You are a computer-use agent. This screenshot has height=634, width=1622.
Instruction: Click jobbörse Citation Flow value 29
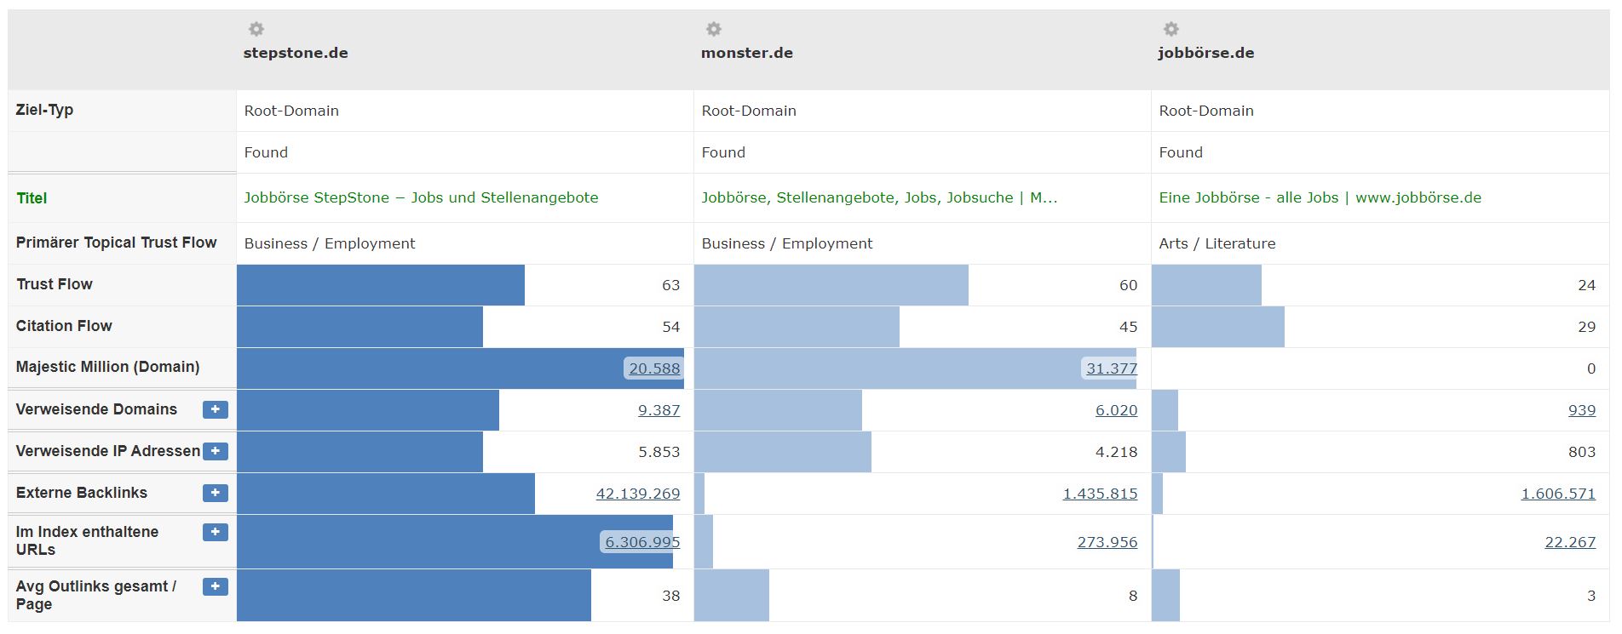[1586, 327]
